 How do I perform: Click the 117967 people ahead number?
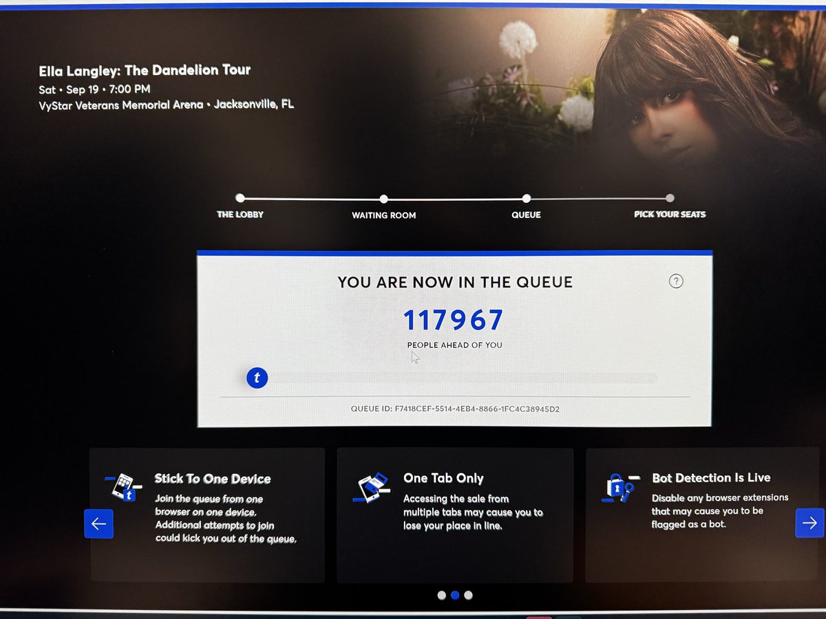click(453, 321)
